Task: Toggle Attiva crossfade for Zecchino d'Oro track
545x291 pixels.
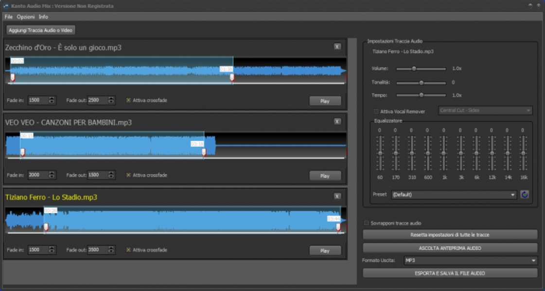Action: tap(129, 100)
